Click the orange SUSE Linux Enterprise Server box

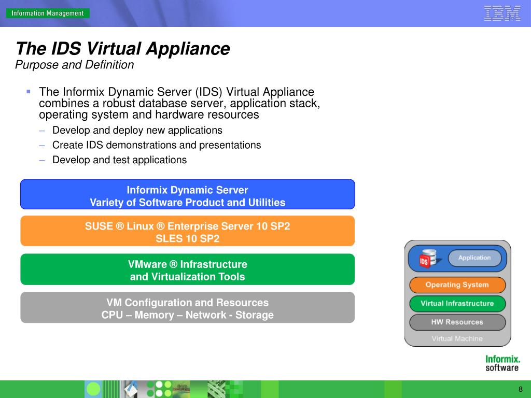coord(188,231)
